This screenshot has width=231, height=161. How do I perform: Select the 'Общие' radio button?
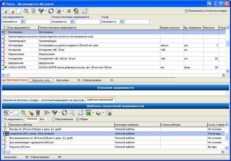[x=78, y=119]
